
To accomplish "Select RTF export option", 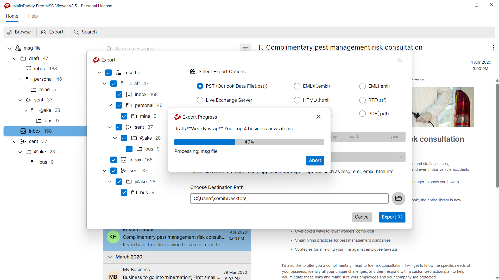I will pyautogui.click(x=362, y=100).
